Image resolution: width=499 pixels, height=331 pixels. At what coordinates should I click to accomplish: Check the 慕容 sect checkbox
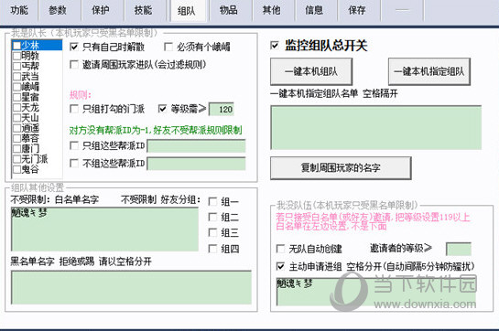pos(16,139)
